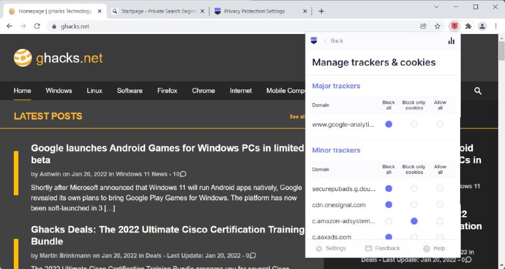
Task: Open the Windows category on ghacks
Action: click(x=59, y=91)
